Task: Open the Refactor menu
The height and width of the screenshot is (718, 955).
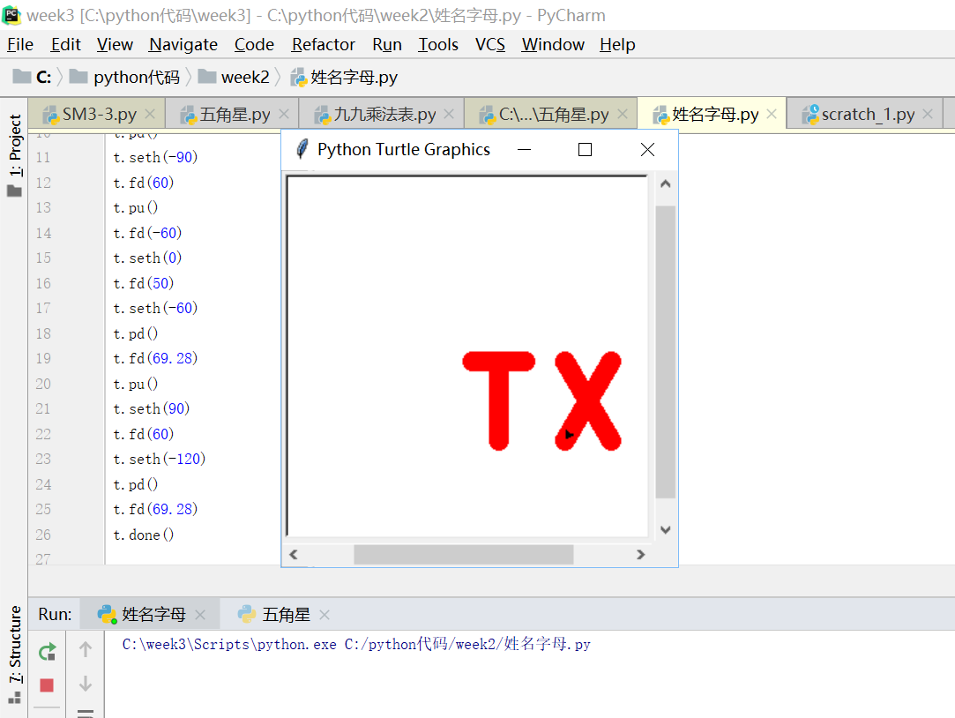Action: tap(323, 44)
